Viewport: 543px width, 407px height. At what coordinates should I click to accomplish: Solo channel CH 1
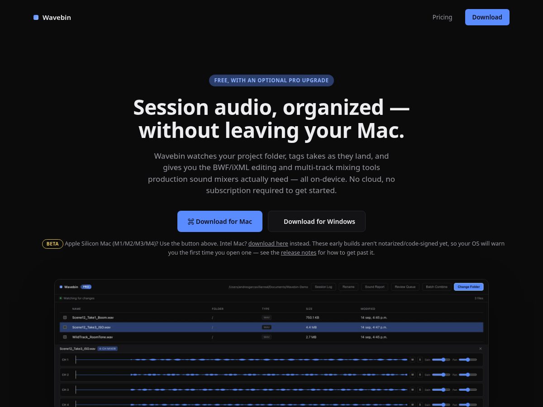pyautogui.click(x=420, y=360)
